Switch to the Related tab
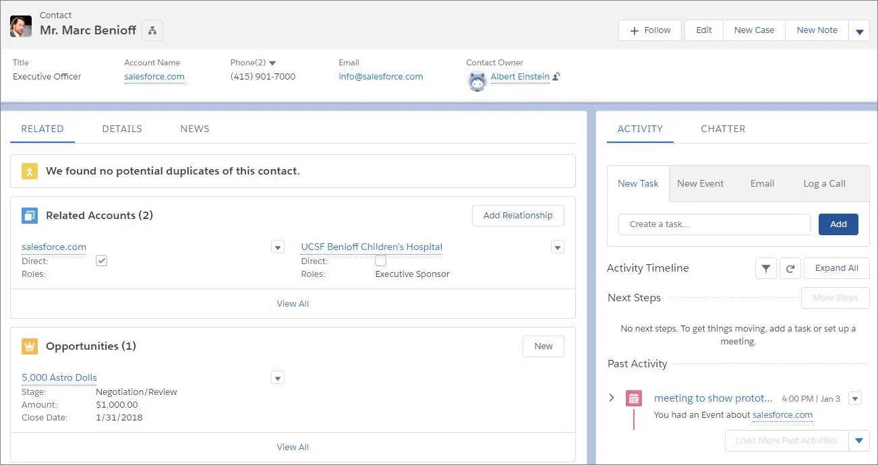The height and width of the screenshot is (465, 878). 42,129
